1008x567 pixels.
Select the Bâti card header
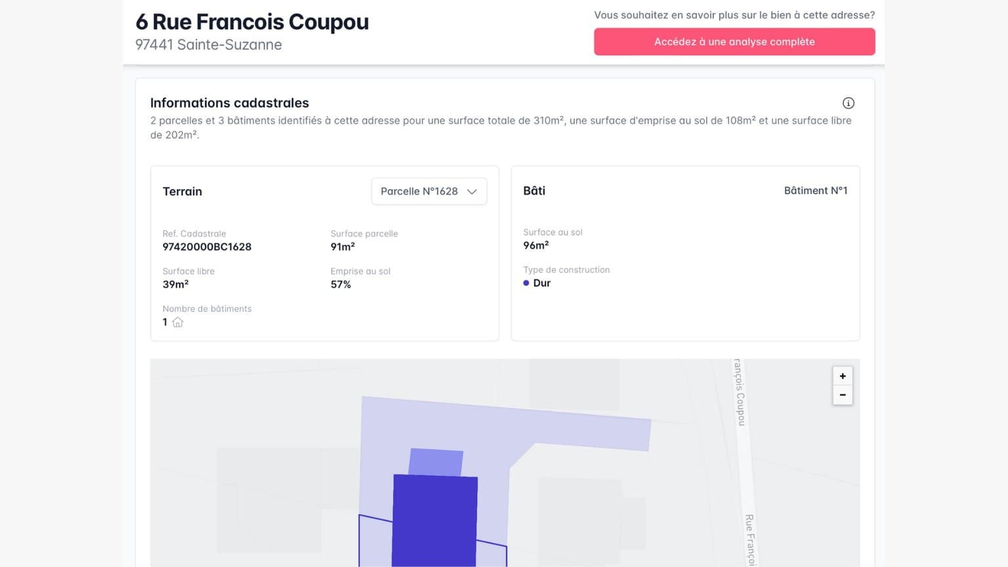click(x=534, y=190)
